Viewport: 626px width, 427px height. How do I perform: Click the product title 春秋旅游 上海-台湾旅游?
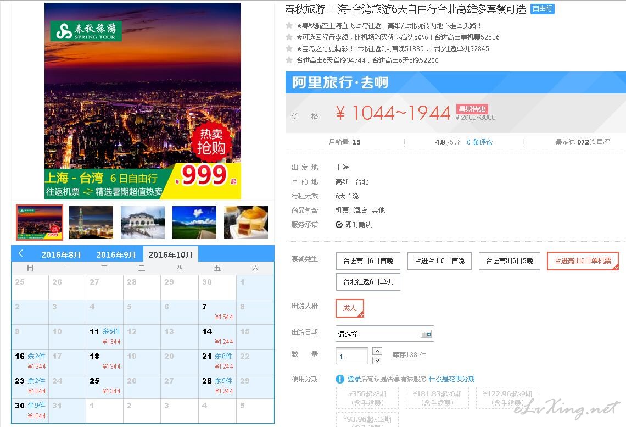pyautogui.click(x=405, y=9)
